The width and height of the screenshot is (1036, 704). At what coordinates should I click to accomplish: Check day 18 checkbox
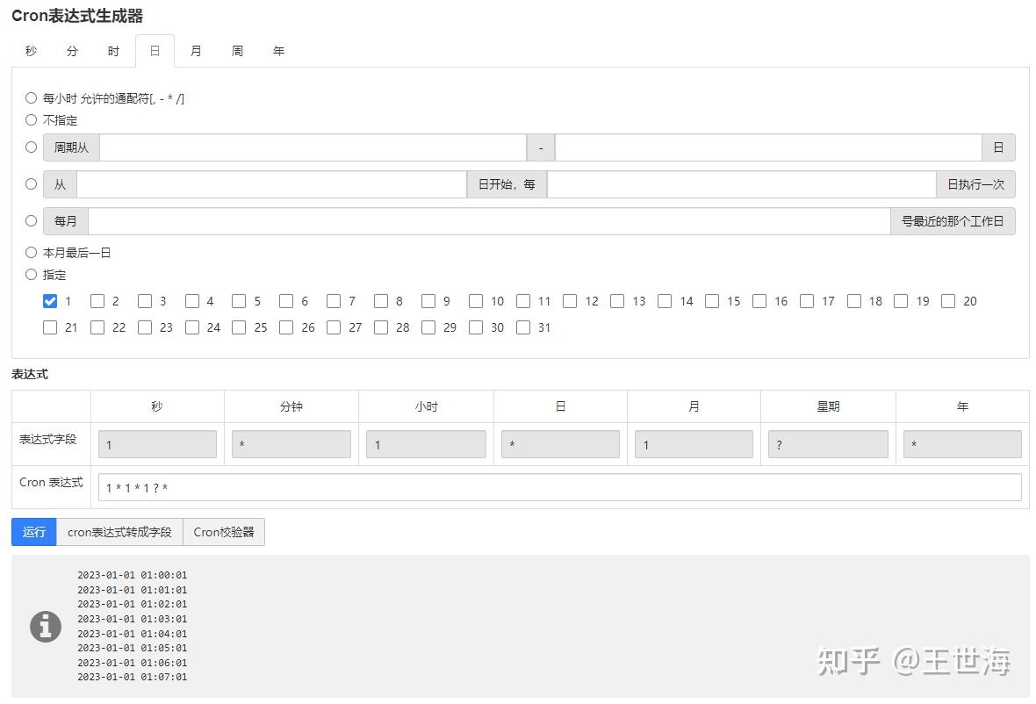click(x=853, y=301)
